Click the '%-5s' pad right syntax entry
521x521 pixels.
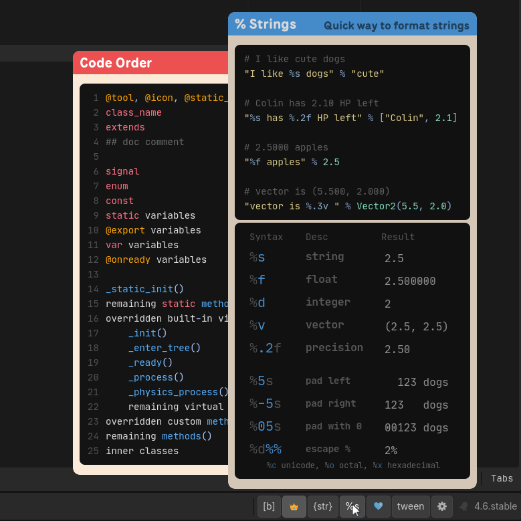point(265,403)
